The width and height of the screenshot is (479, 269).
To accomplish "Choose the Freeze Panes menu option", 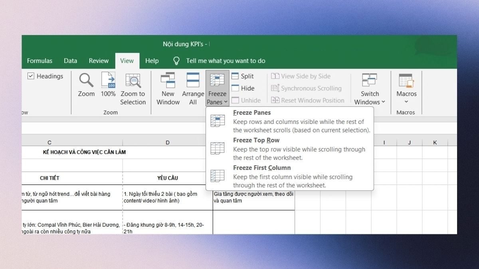I will pyautogui.click(x=290, y=121).
